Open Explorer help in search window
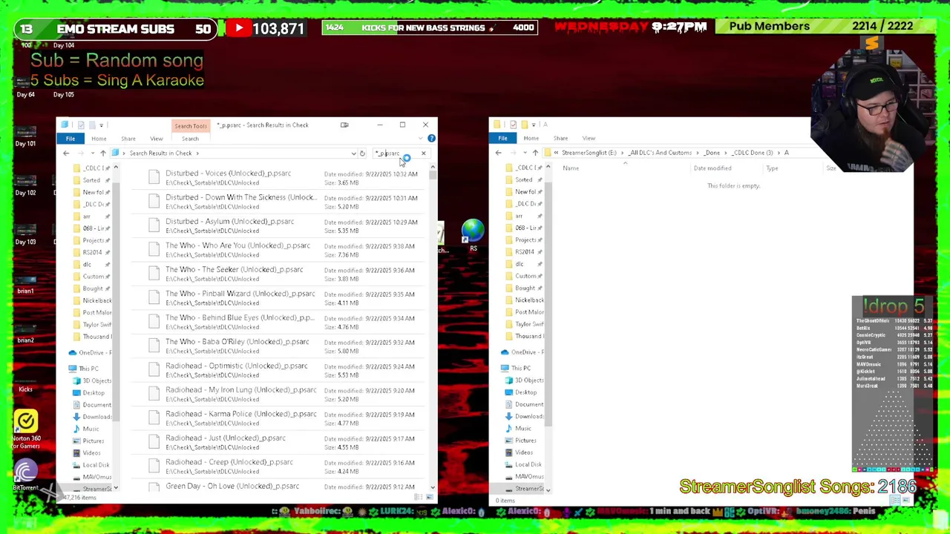 tap(431, 138)
